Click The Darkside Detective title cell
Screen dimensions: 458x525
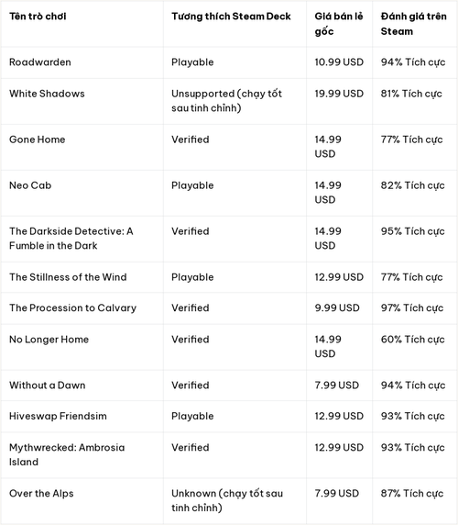[x=71, y=238]
